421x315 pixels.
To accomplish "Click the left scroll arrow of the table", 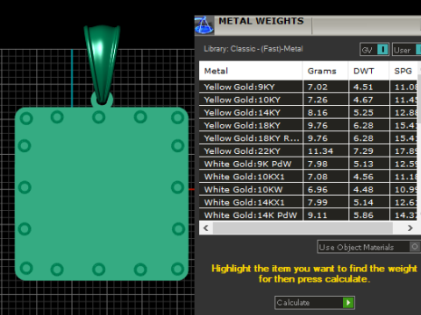I will pyautogui.click(x=206, y=227).
